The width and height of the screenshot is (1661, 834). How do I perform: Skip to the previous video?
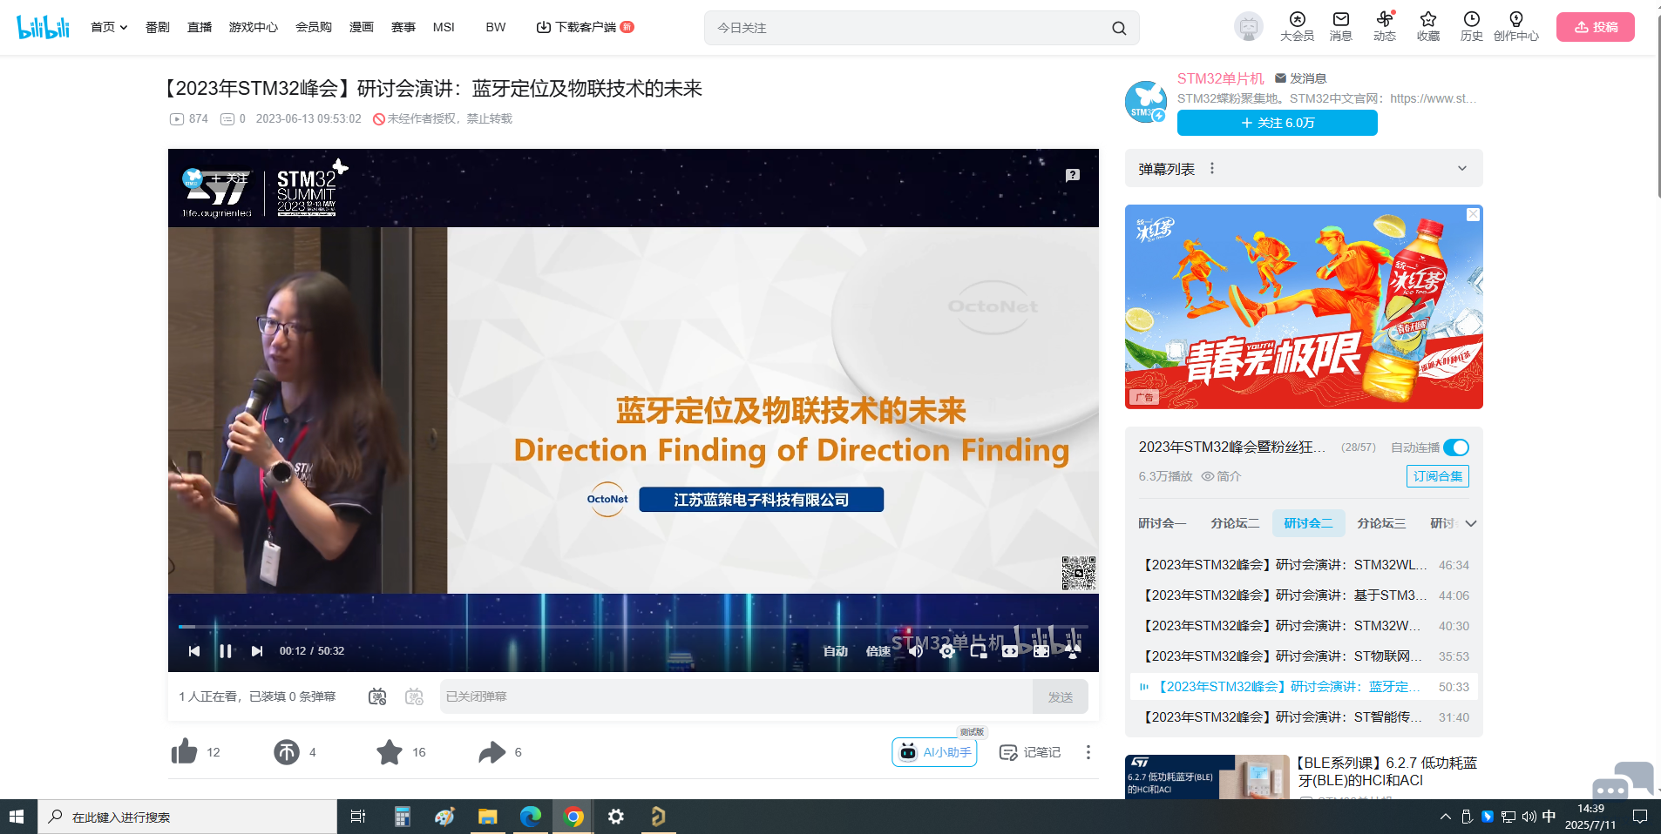click(x=194, y=651)
